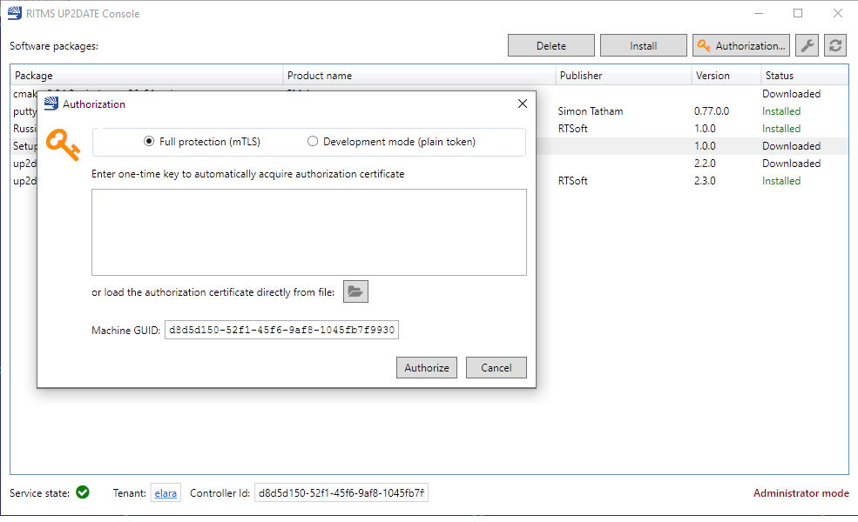This screenshot has height=522, width=858.
Task: Click the wrench settings icon
Action: click(807, 46)
